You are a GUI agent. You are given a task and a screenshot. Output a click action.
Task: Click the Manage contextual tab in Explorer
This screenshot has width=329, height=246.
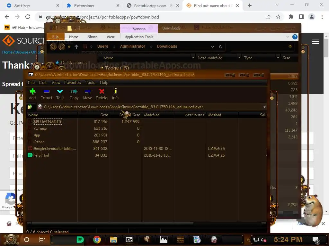click(x=139, y=29)
